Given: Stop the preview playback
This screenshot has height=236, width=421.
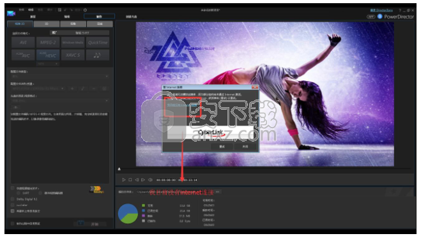Looking at the screenshot, I should click(130, 180).
